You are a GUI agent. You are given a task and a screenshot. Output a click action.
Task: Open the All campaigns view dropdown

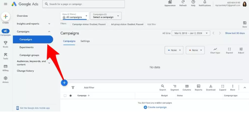point(75,16)
